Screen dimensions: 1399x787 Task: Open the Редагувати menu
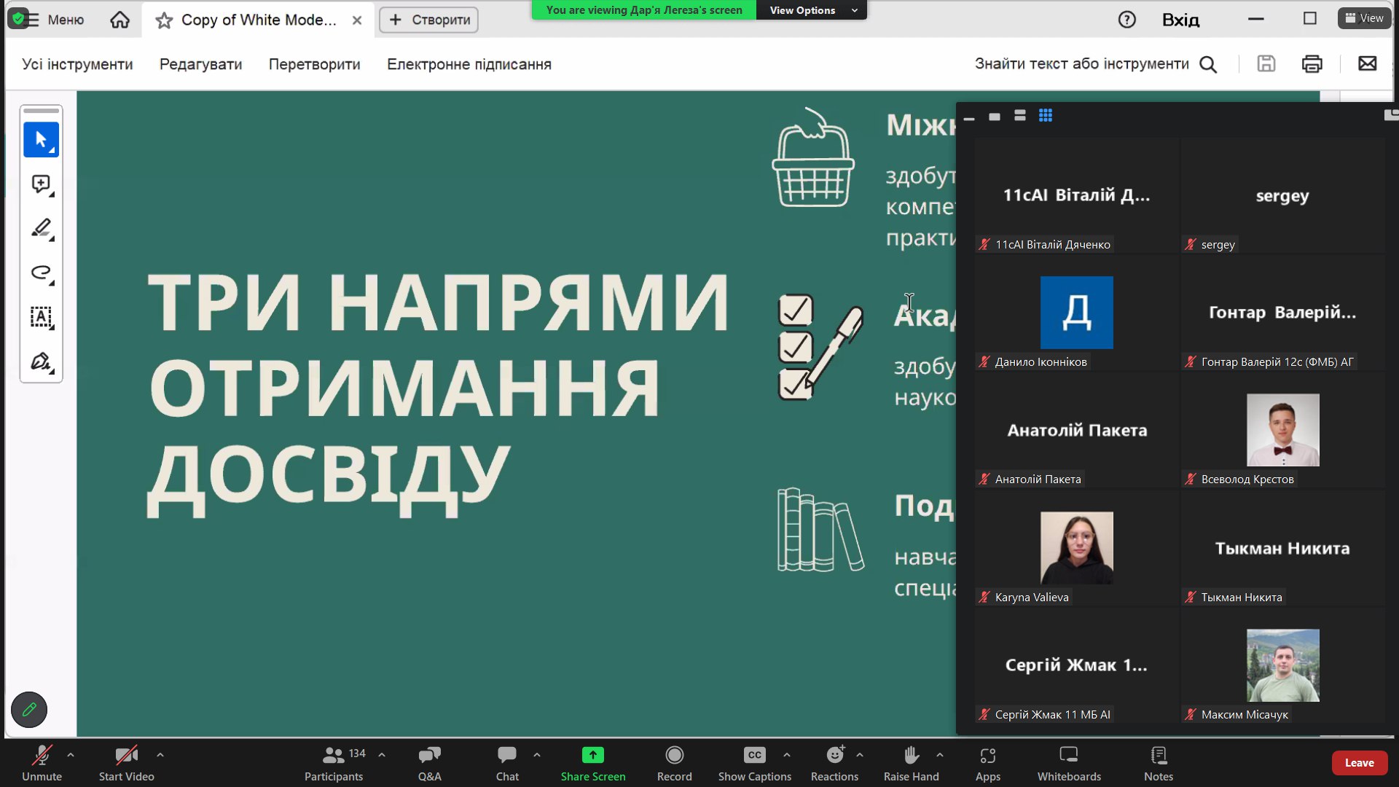(200, 64)
